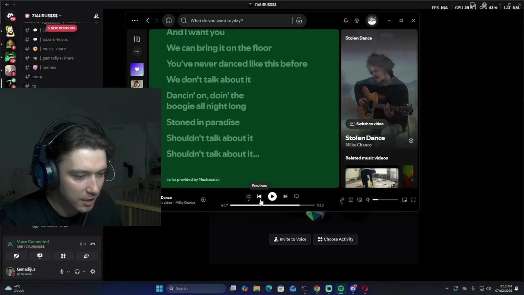
Task: Disconnect from Discord voice channel
Action: (x=93, y=244)
